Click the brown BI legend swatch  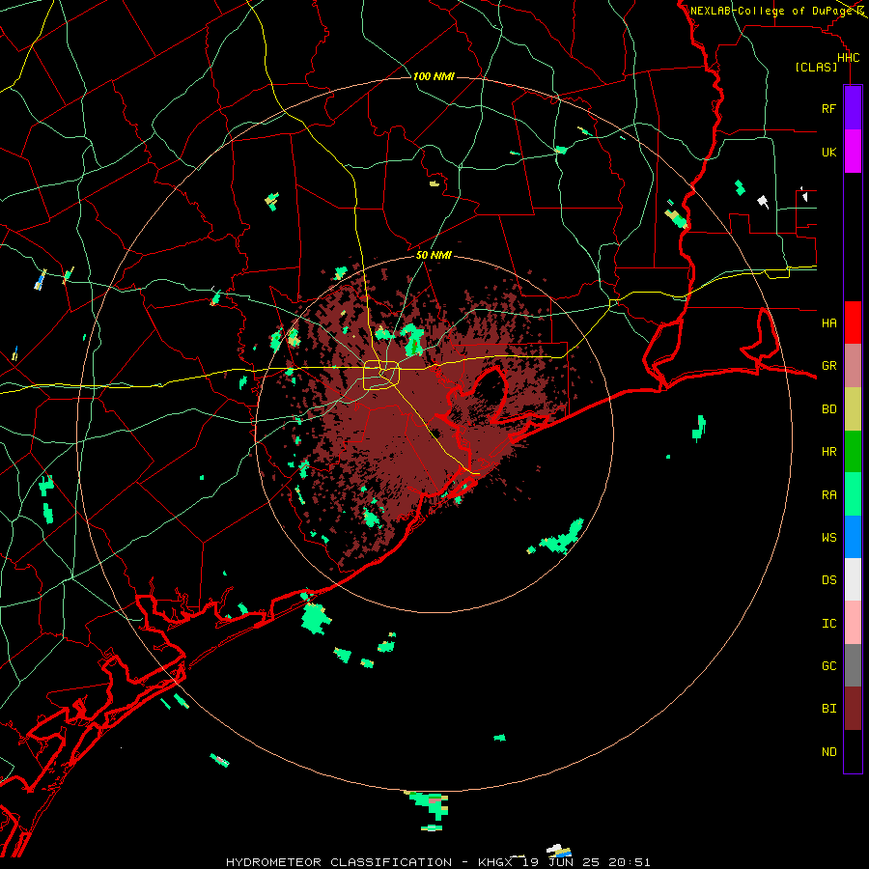pos(853,709)
